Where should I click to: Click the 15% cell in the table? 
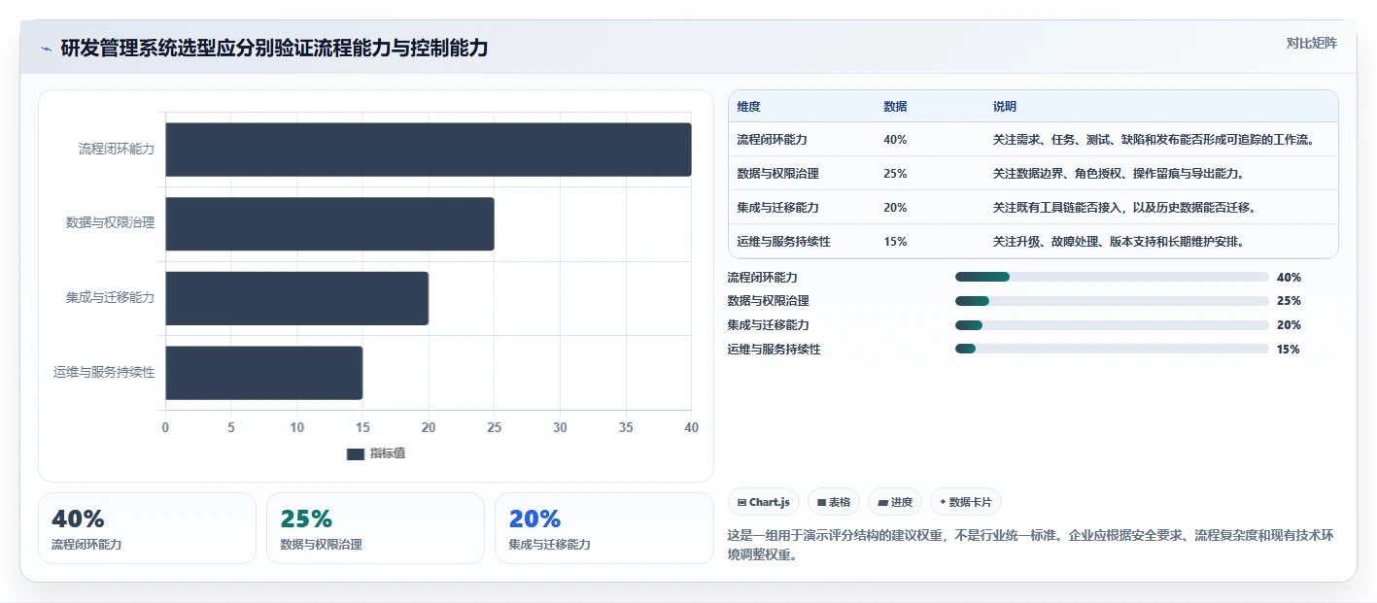click(x=895, y=241)
